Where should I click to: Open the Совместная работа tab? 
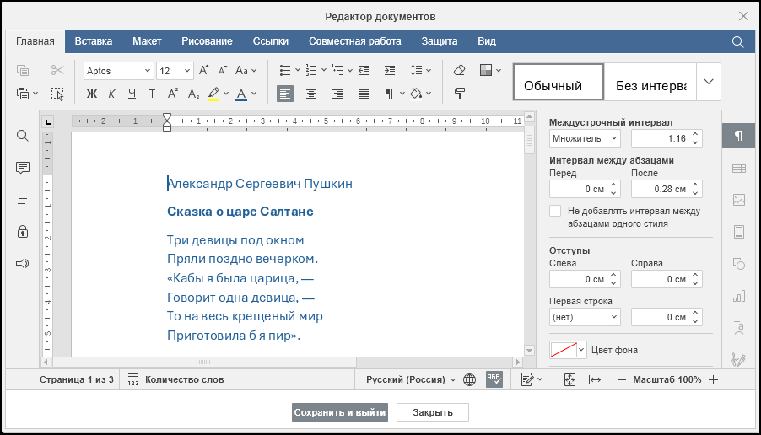(355, 41)
